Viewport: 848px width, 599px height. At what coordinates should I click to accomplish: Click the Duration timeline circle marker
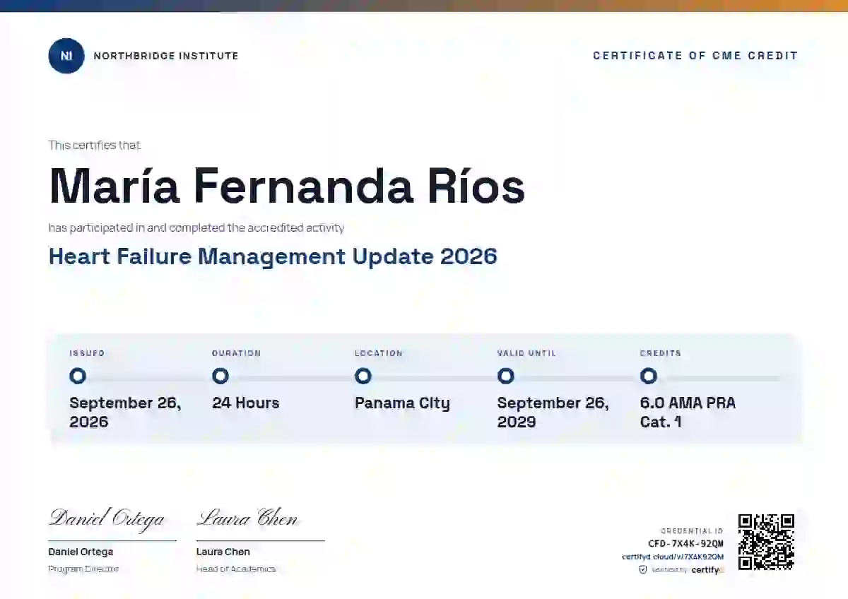click(x=220, y=376)
